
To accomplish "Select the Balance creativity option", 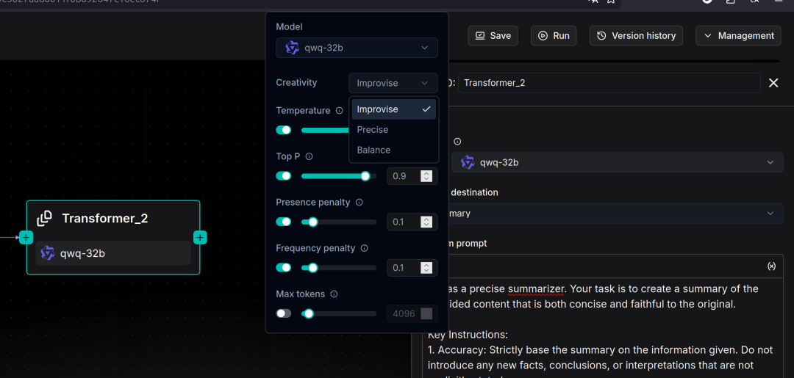I will tap(394, 150).
